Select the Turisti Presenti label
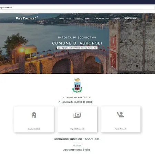Screen dimensions: 155x155 [121, 129]
